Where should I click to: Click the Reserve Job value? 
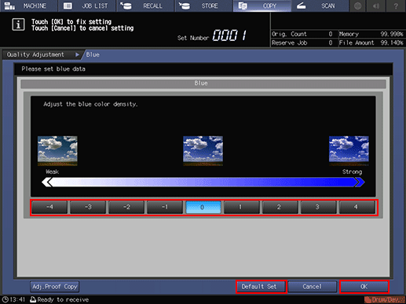331,43
